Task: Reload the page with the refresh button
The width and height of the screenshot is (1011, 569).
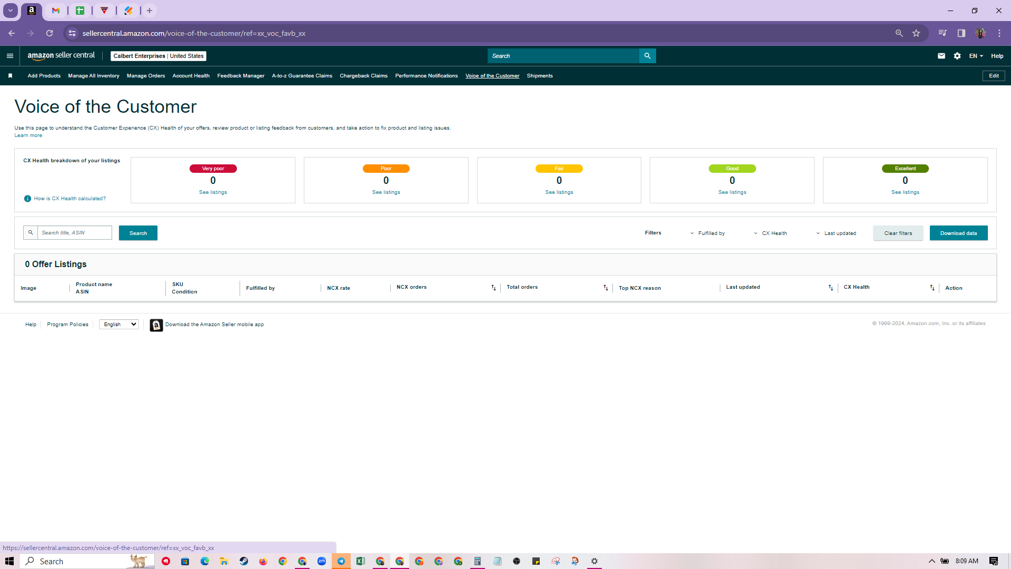Action: coord(49,33)
